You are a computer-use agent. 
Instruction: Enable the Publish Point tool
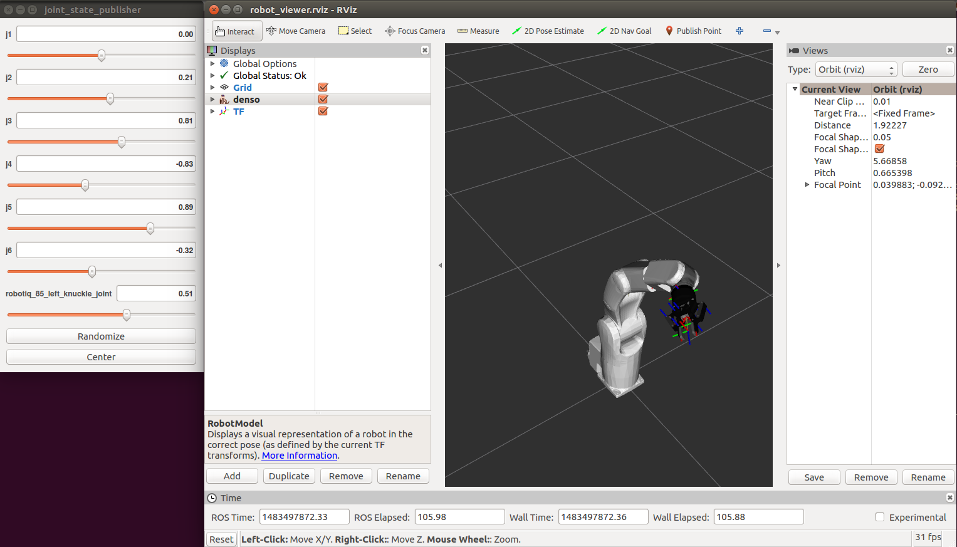click(x=693, y=31)
